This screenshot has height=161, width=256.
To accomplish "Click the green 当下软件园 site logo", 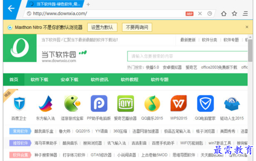I will click(x=20, y=48).
